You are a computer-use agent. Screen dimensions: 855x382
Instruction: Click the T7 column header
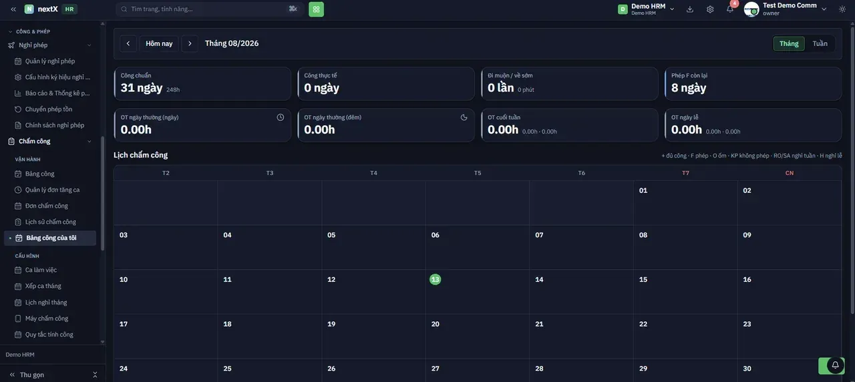[x=685, y=173]
